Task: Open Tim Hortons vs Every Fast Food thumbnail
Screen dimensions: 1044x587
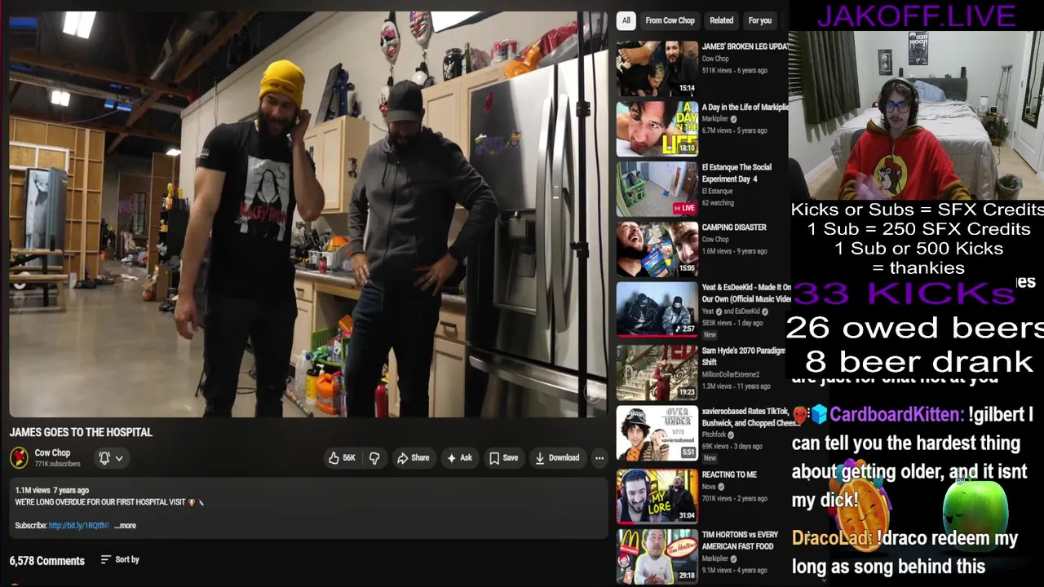Action: tap(657, 555)
